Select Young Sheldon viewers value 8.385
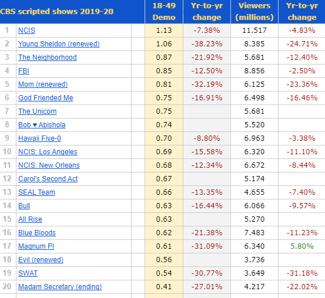This screenshot has width=325, height=298. click(x=254, y=44)
